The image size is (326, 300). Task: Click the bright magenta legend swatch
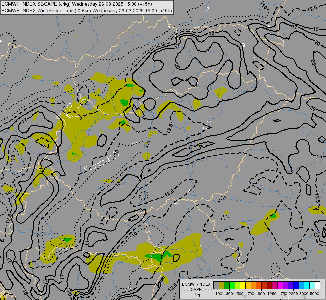tap(280, 285)
